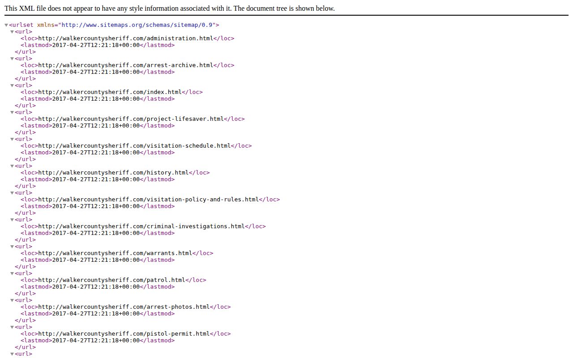Toggle the url entry for patrol.html
This screenshot has width=573, height=358.
pyautogui.click(x=12, y=273)
